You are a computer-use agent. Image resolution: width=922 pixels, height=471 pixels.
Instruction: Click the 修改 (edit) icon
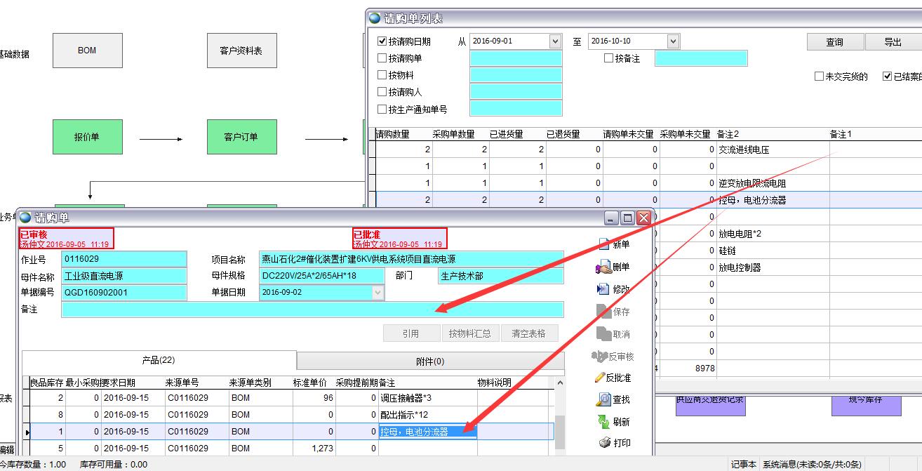pyautogui.click(x=603, y=289)
